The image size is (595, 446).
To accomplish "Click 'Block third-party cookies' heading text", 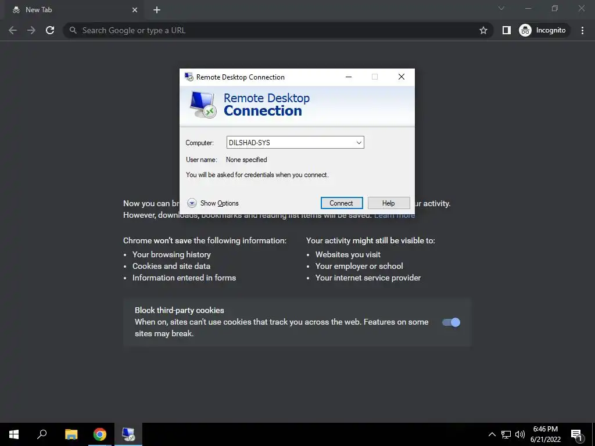I will pos(180,310).
